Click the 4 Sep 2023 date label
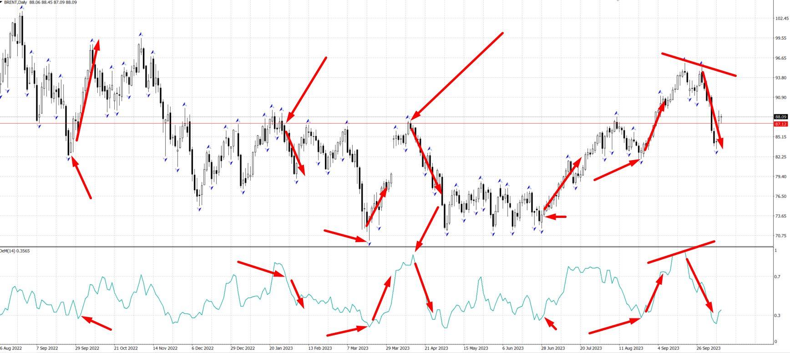 (669, 348)
